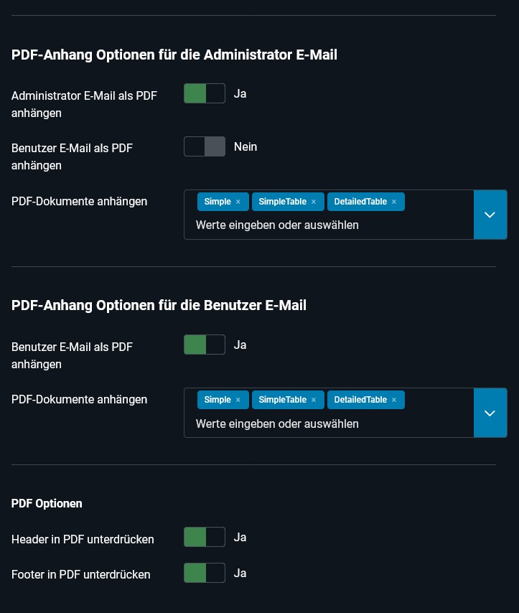The width and height of the screenshot is (519, 613).
Task: Expand the administrator PDF-Dokumente selection dropdown
Action: pyautogui.click(x=490, y=214)
